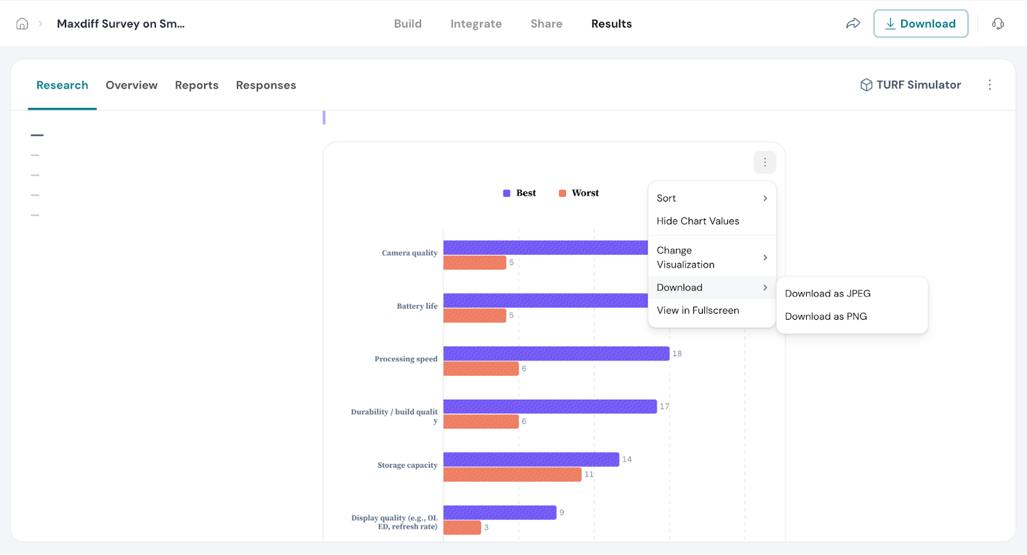The height and width of the screenshot is (555, 1027).
Task: Toggle the Best legend series
Action: pyautogui.click(x=519, y=193)
